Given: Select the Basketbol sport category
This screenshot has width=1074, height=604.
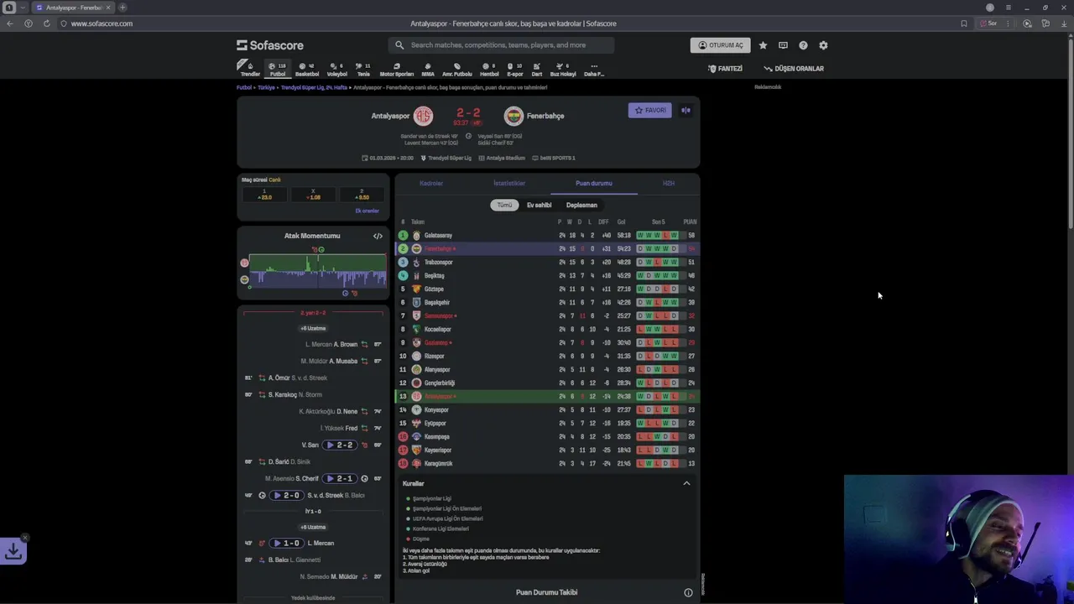Looking at the screenshot, I should (x=307, y=69).
